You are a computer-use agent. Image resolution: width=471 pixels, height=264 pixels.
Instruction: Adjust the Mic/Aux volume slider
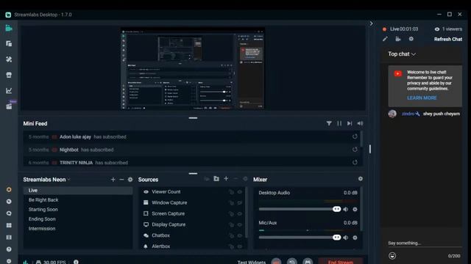[x=300, y=238]
